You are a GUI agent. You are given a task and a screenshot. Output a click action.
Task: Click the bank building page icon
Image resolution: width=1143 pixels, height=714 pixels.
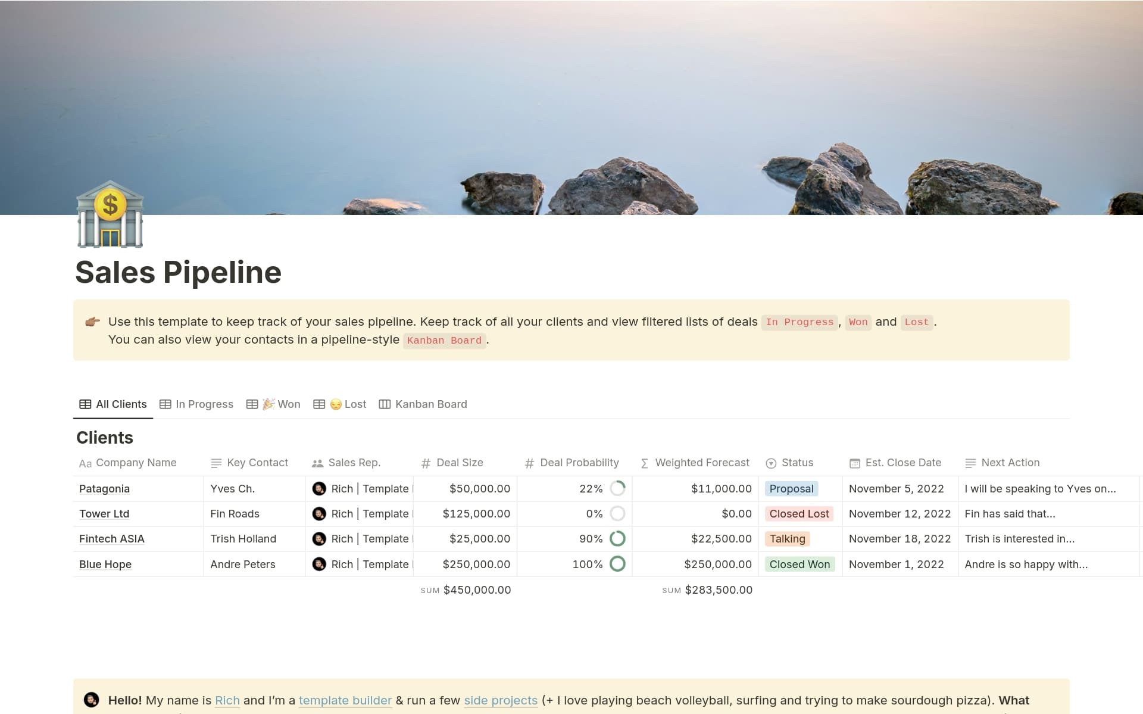(110, 214)
